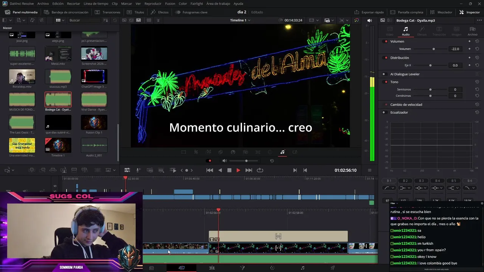Open the Fairlight page icon in the bottom bar
The width and height of the screenshot is (484, 272).
302,268
